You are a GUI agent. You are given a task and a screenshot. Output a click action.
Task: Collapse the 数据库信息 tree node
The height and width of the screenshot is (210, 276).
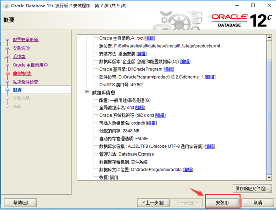pyautogui.click(x=87, y=92)
